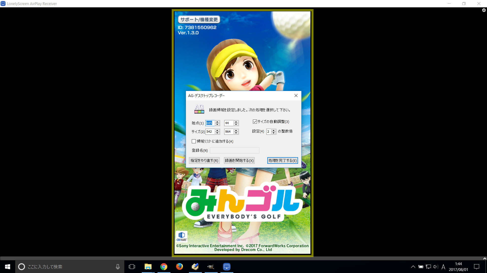Image resolution: width=487 pixels, height=273 pixels.
Task: Click the AG recorder logo icon
Action: pos(199,109)
